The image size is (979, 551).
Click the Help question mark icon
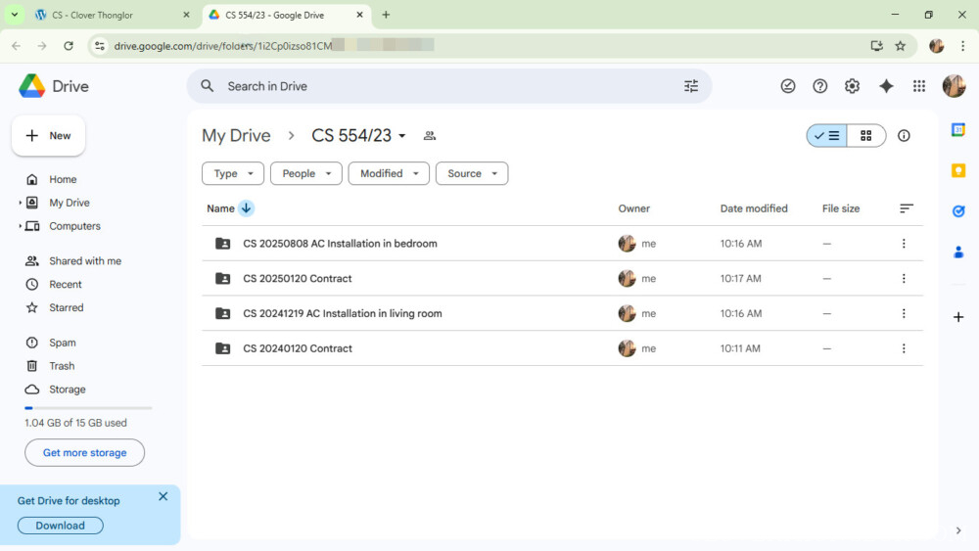[820, 86]
